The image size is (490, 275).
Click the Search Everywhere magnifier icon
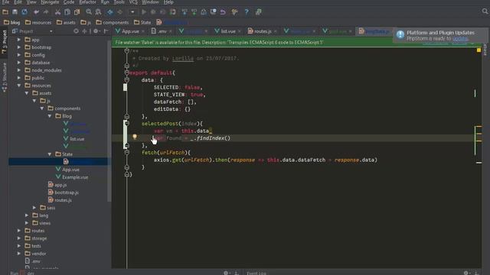485,11
